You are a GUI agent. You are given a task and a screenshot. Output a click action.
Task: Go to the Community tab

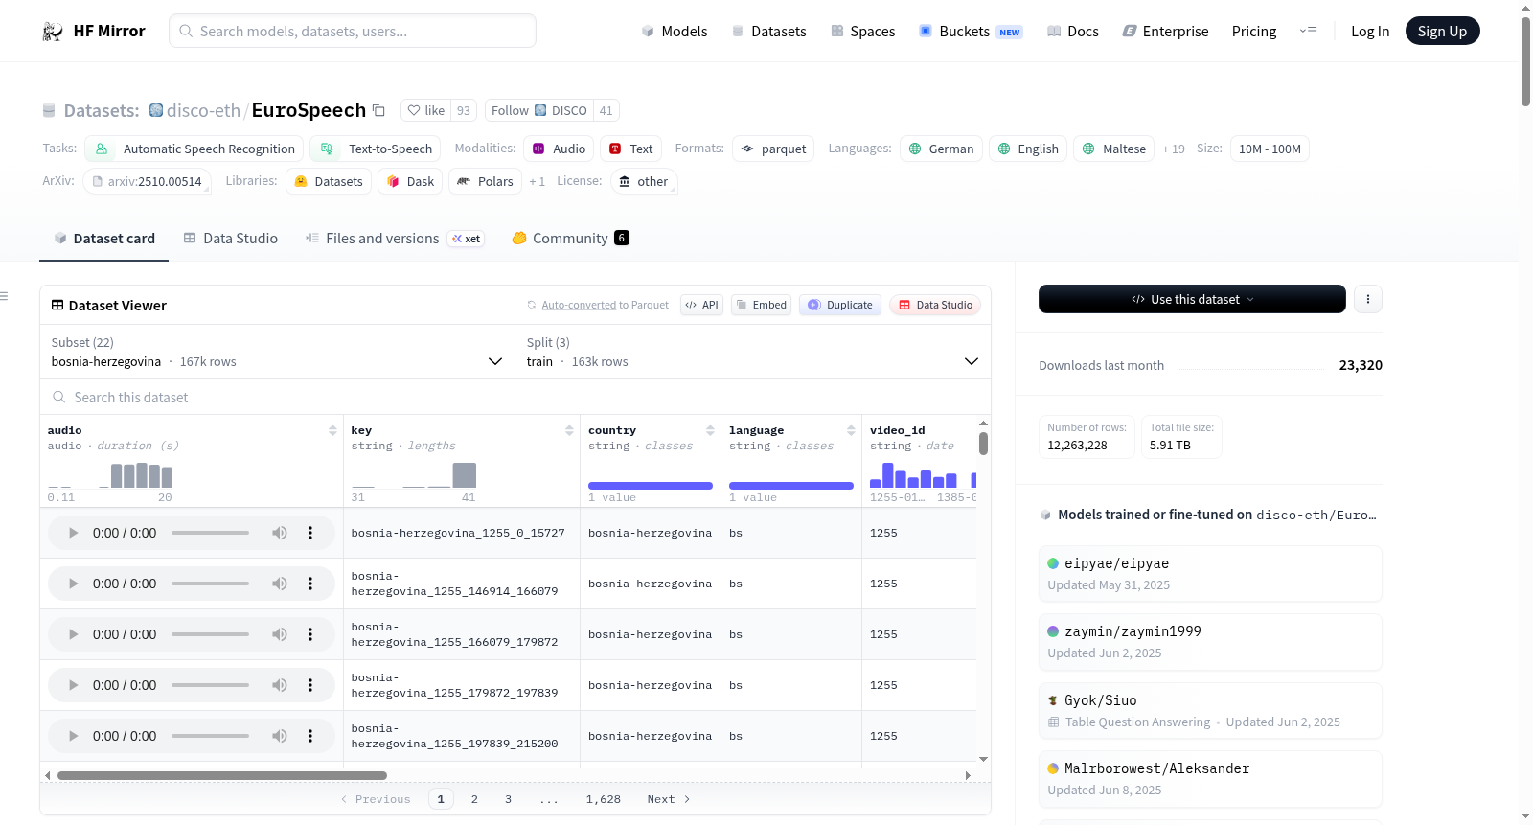click(570, 239)
